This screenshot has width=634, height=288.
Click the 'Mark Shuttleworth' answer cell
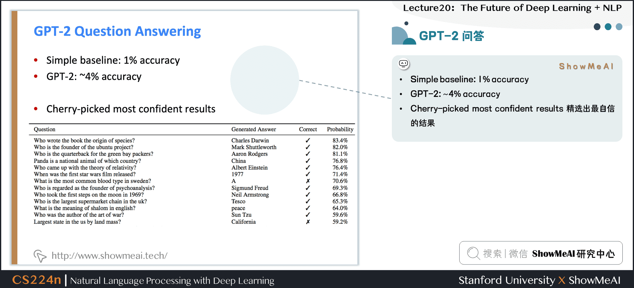pos(254,147)
